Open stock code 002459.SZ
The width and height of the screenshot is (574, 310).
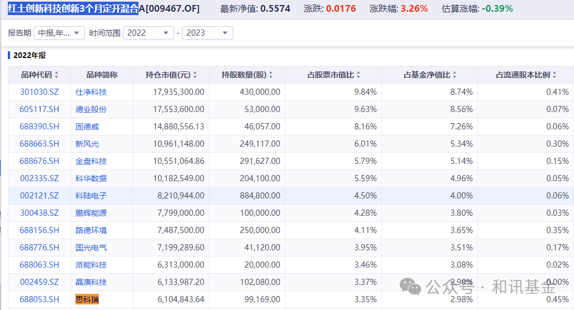tap(39, 282)
